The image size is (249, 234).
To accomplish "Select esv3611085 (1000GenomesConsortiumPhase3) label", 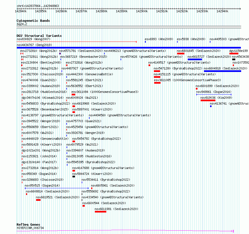I will [187, 80].
